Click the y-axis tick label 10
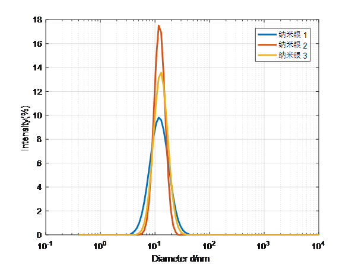352x264 pixels. (x=37, y=115)
